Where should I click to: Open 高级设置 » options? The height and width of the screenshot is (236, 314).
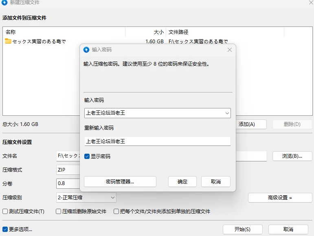click(x=280, y=198)
